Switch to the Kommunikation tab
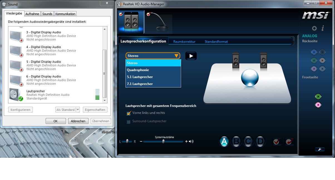This screenshot has width=335, height=180. (65, 14)
